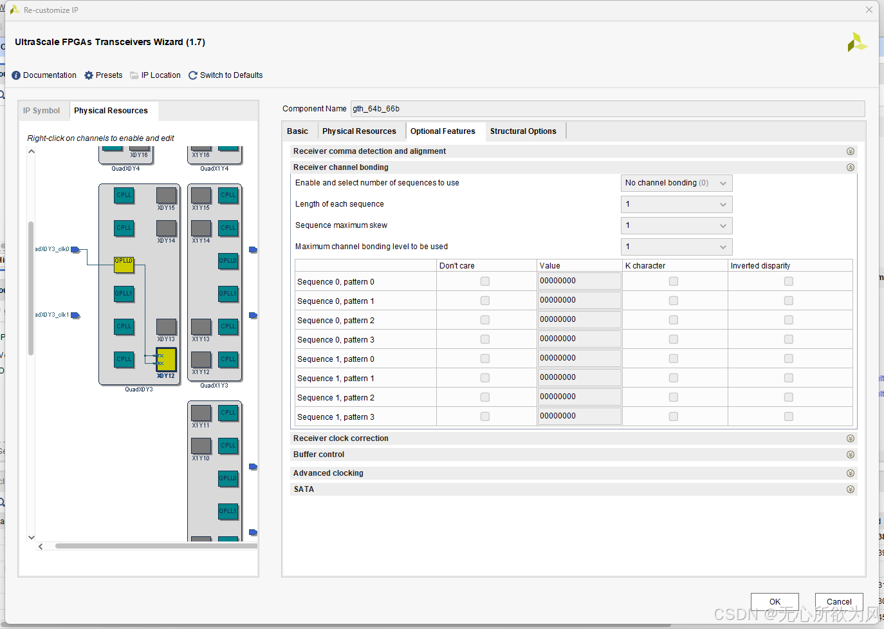Open the Length of each sequence dropdown

(676, 205)
